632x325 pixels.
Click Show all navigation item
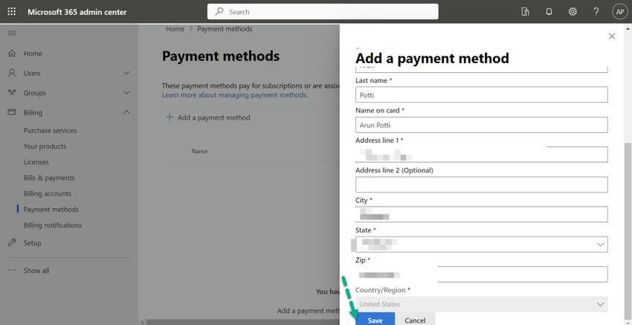(x=36, y=271)
